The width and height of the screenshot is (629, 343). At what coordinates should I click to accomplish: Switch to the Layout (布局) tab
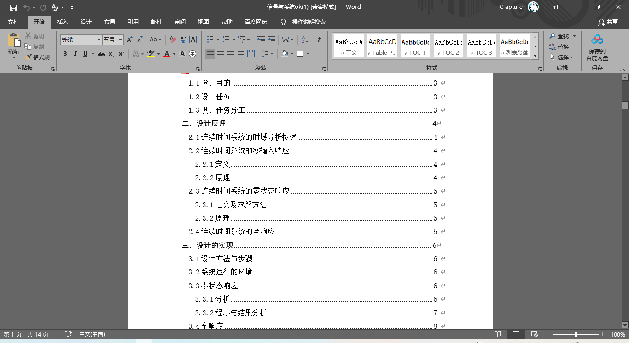point(110,22)
